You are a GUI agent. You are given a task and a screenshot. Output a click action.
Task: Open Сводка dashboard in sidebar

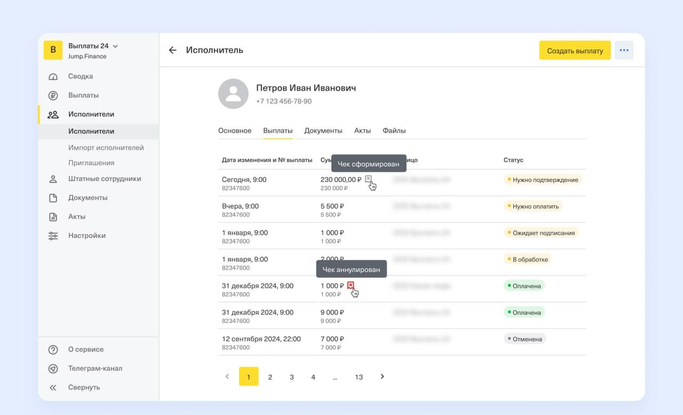click(80, 76)
